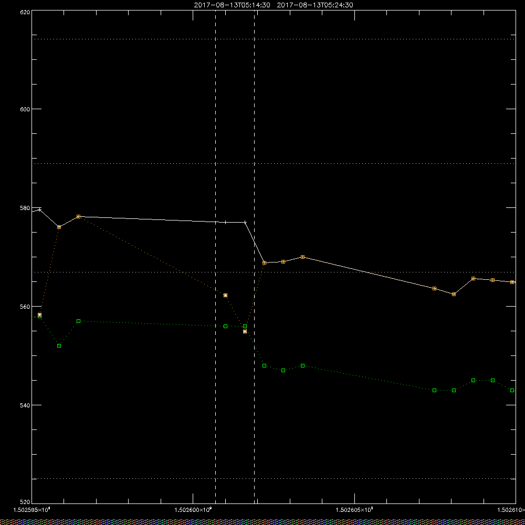
Task: Select the y-axis label 580
Action: pyautogui.click(x=25, y=208)
